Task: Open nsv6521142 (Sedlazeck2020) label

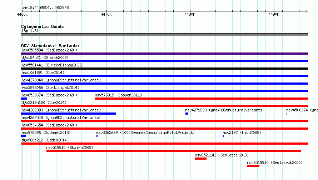Action: click(x=223, y=155)
